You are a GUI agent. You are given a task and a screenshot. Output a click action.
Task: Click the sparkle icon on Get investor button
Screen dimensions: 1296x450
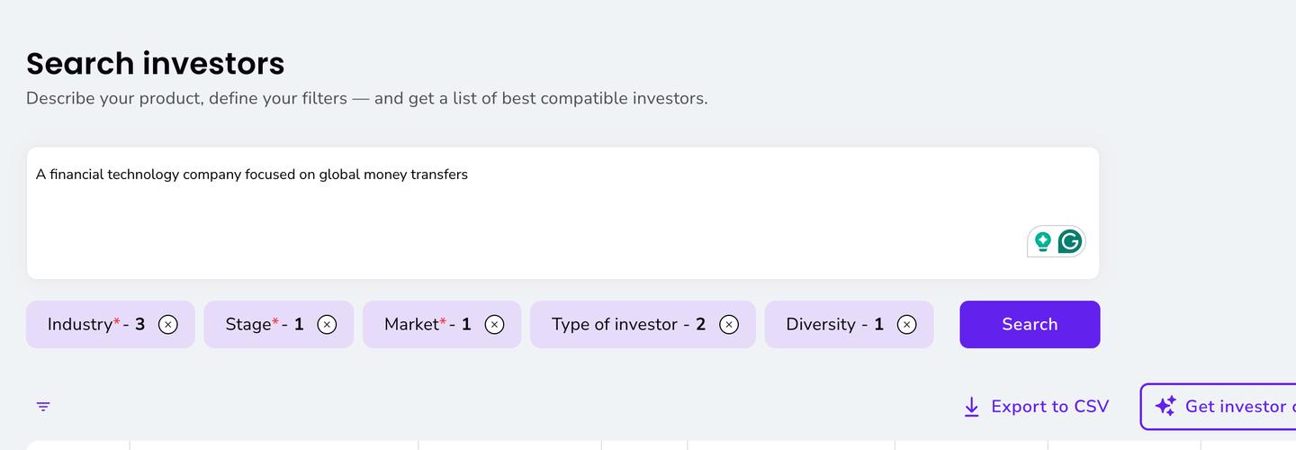pos(1165,407)
